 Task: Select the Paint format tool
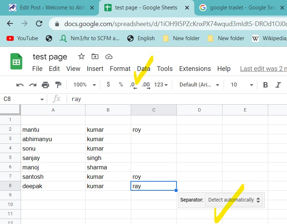click(x=58, y=85)
